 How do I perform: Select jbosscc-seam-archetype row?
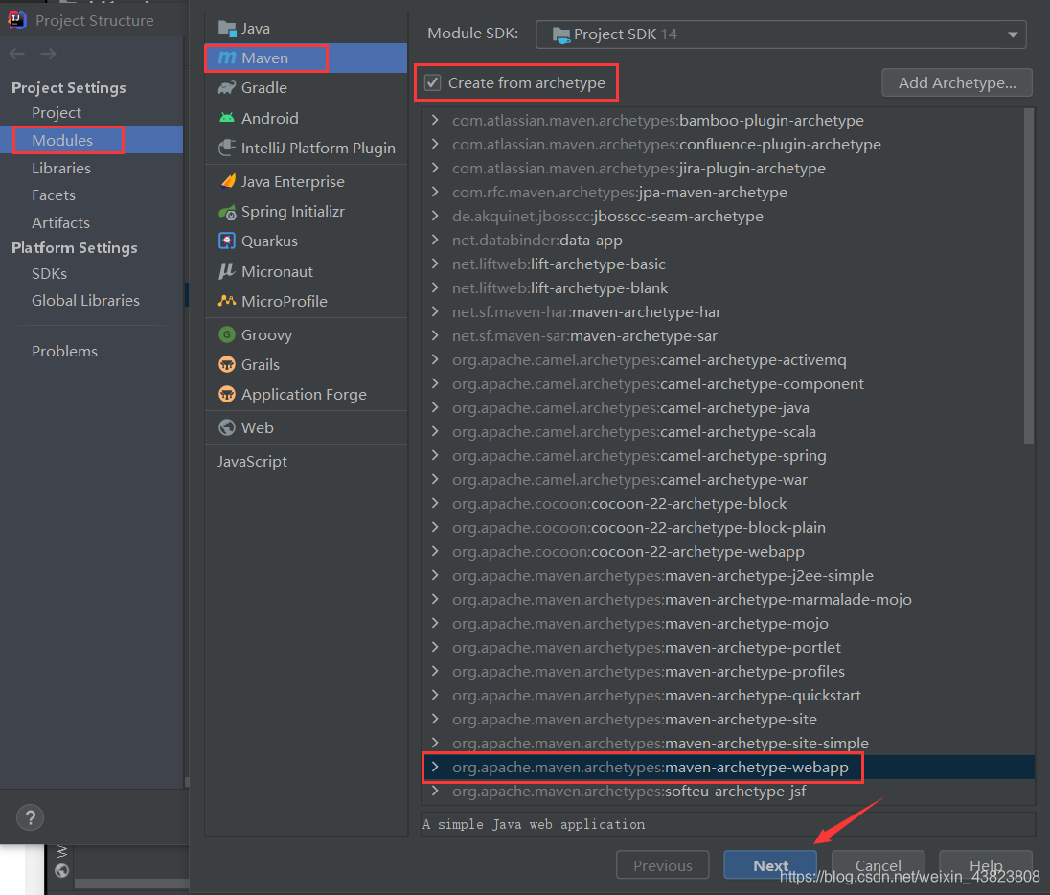(x=728, y=216)
